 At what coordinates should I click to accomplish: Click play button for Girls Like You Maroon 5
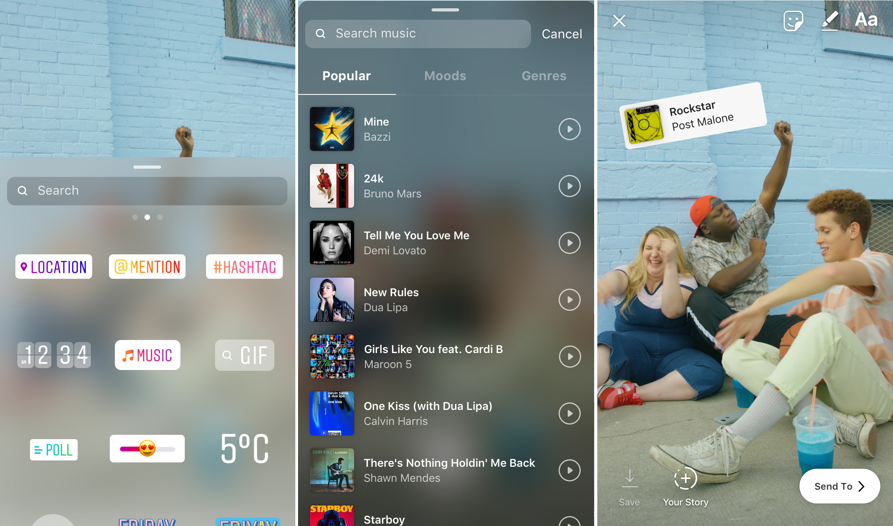coord(570,355)
